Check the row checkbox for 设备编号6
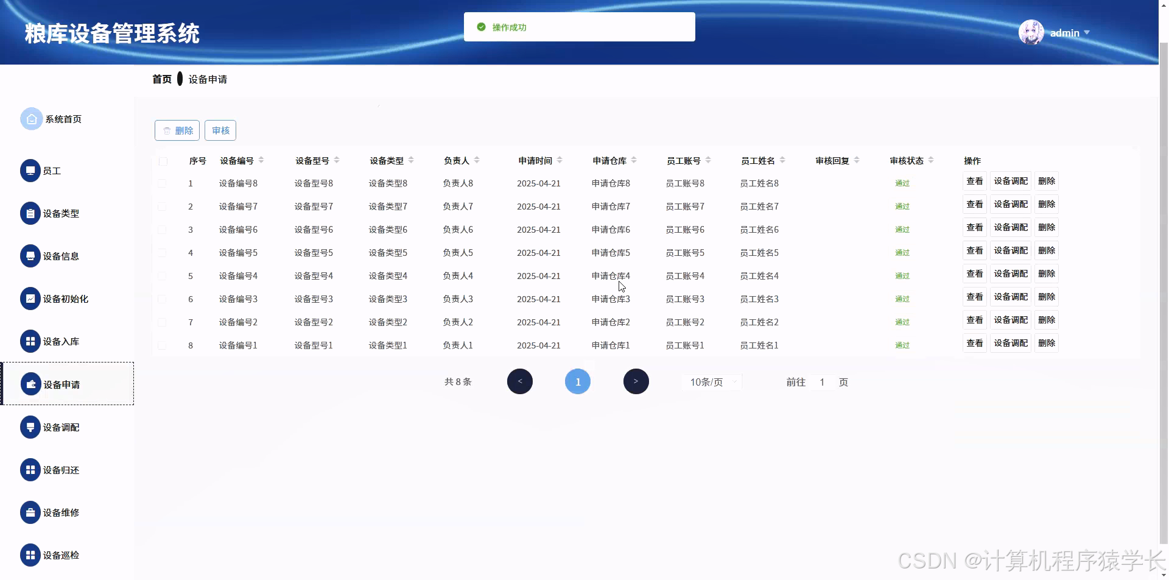 tap(162, 230)
